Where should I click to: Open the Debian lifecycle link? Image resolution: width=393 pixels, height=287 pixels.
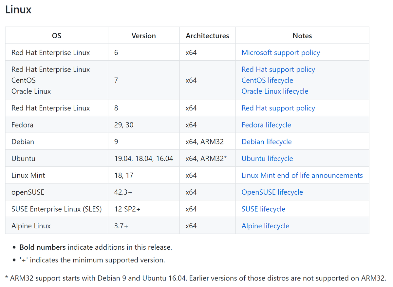click(x=267, y=142)
